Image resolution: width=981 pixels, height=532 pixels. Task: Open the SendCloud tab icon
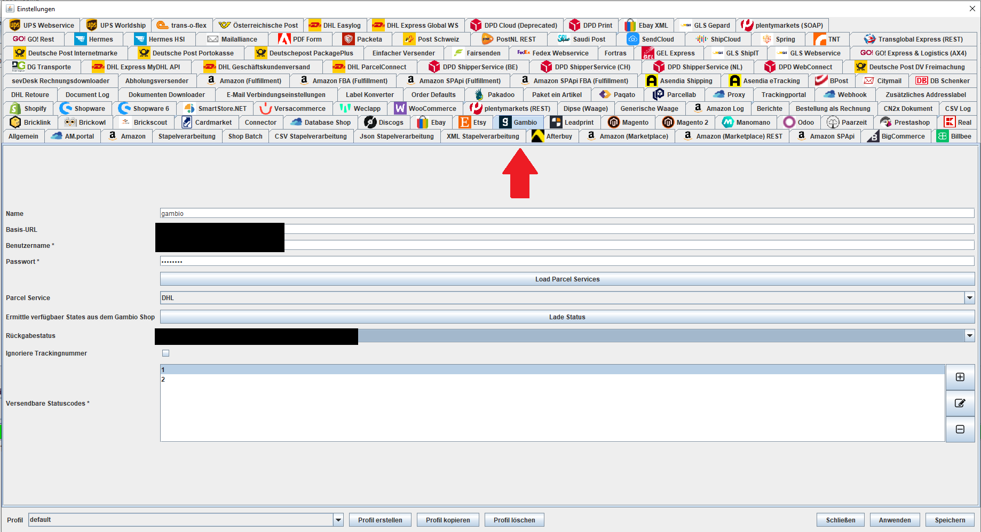tap(632, 39)
